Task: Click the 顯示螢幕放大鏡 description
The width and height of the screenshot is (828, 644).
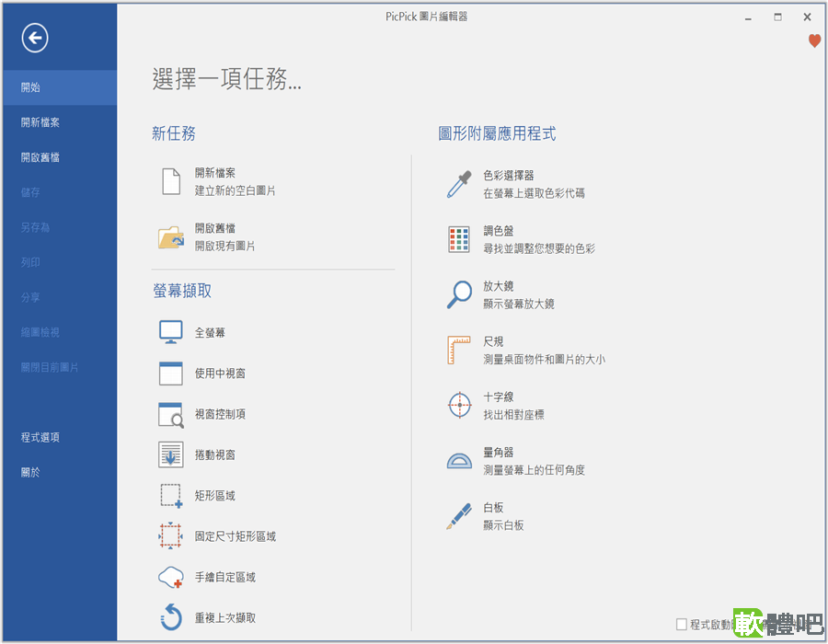Action: [519, 304]
